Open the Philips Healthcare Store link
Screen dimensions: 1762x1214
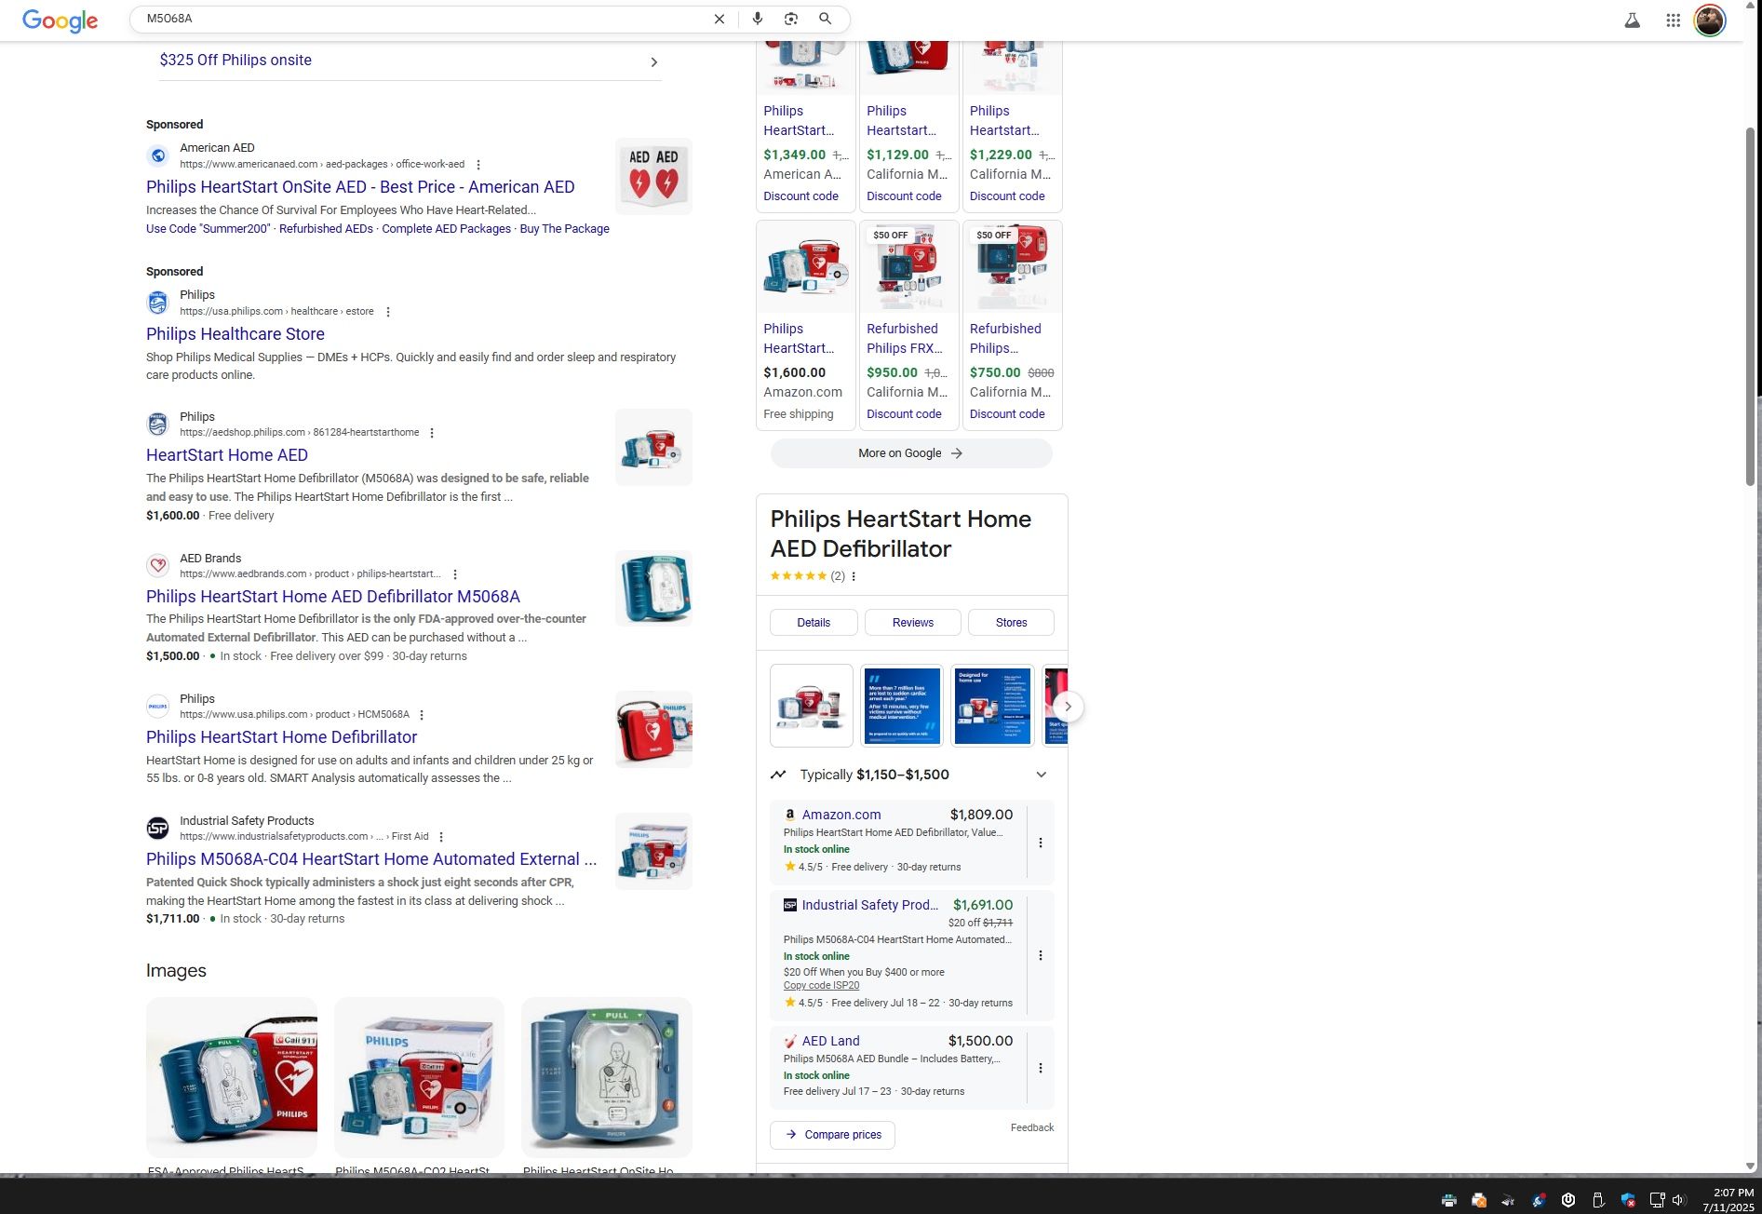click(x=235, y=334)
